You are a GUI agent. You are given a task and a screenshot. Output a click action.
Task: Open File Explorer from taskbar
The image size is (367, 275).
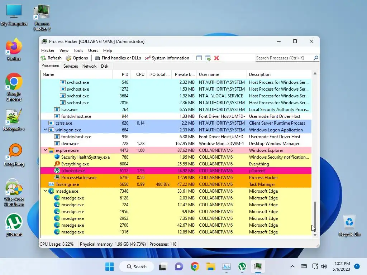click(210, 266)
